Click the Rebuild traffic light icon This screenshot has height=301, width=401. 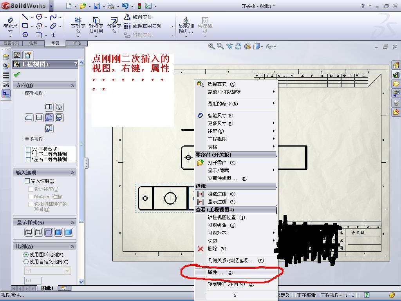(139, 6)
